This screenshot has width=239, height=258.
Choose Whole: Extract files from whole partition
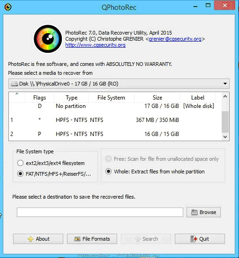point(108,172)
